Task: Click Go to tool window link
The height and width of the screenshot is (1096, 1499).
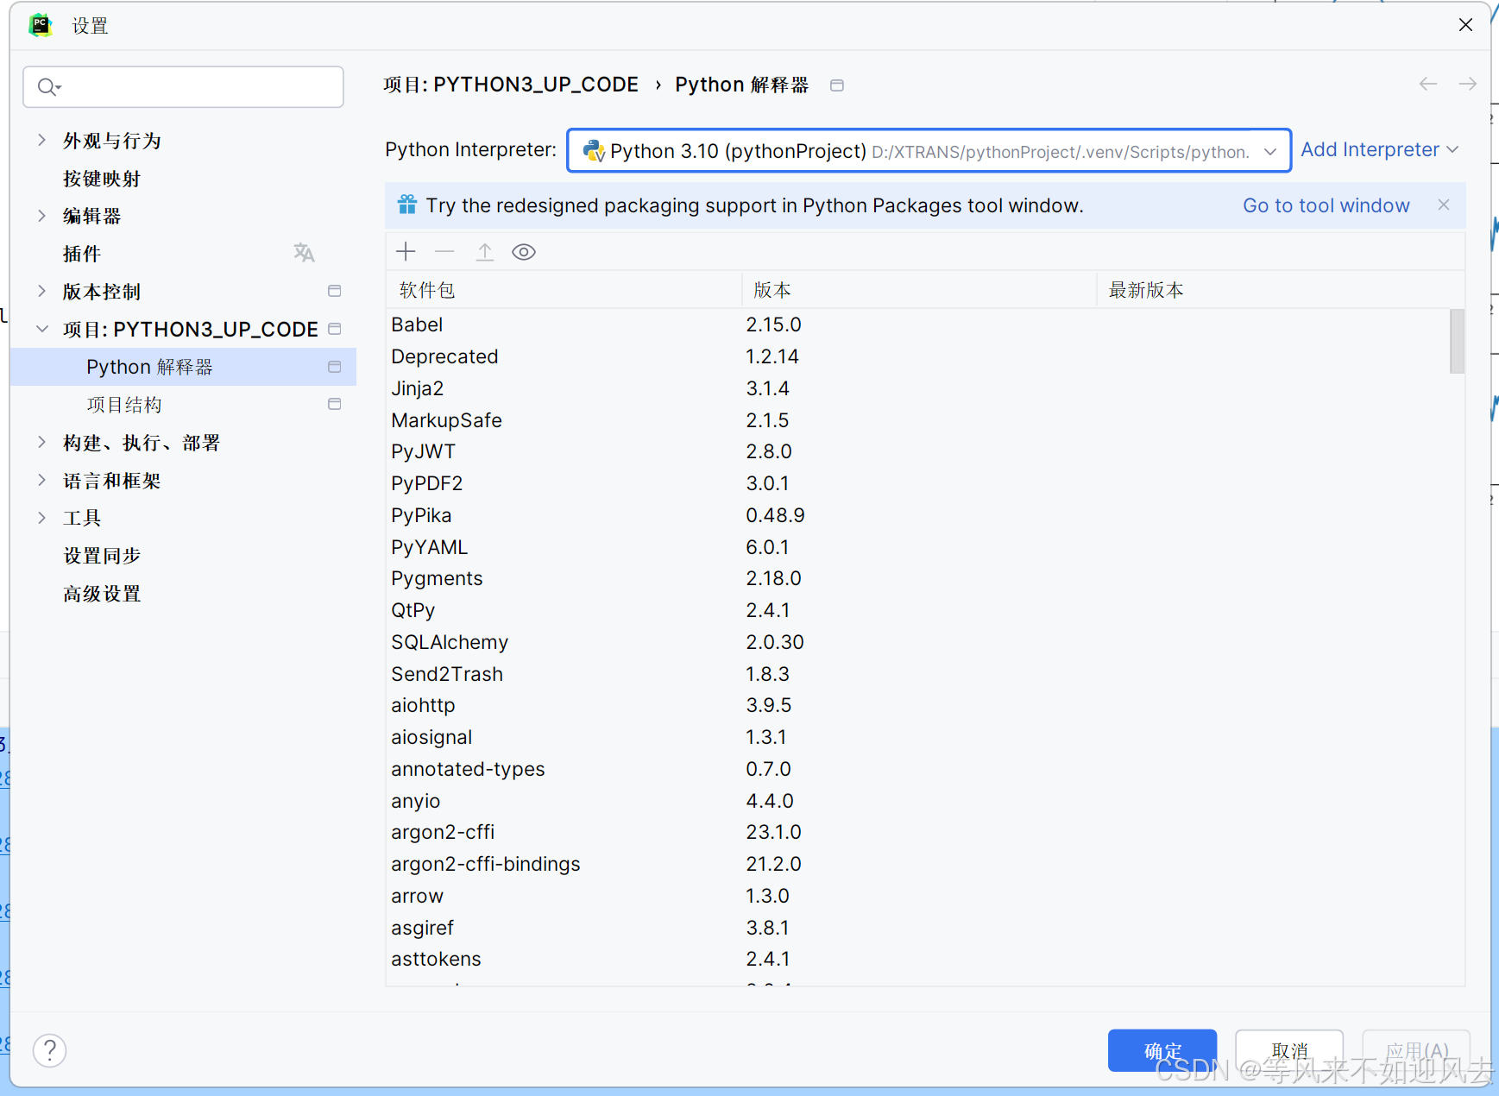Action: 1326,205
